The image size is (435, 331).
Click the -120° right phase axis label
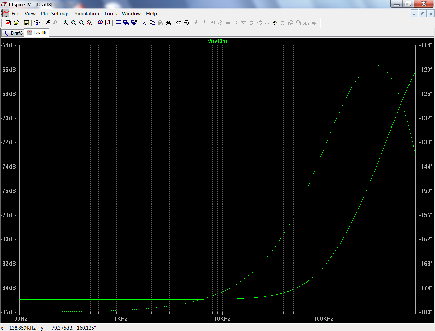tap(426, 70)
